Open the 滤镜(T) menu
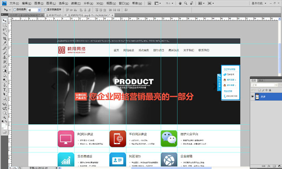 (75, 3)
